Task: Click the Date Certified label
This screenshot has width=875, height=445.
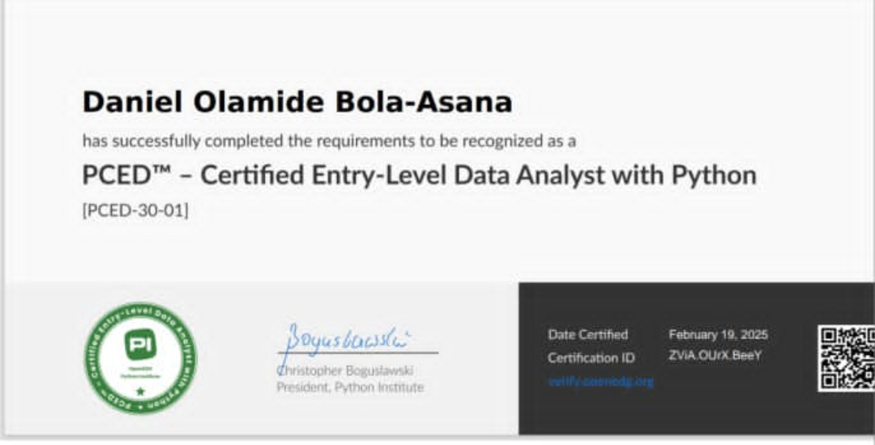Action: pyautogui.click(x=587, y=334)
